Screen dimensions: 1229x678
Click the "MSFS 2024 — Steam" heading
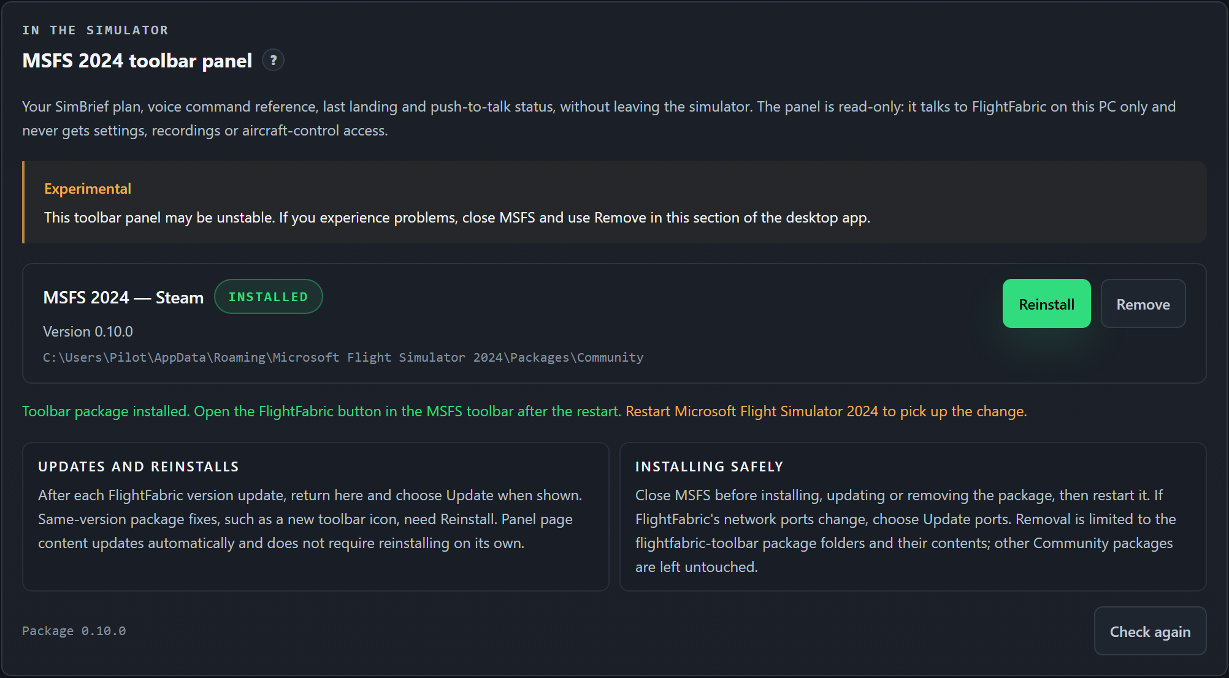pyautogui.click(x=123, y=297)
